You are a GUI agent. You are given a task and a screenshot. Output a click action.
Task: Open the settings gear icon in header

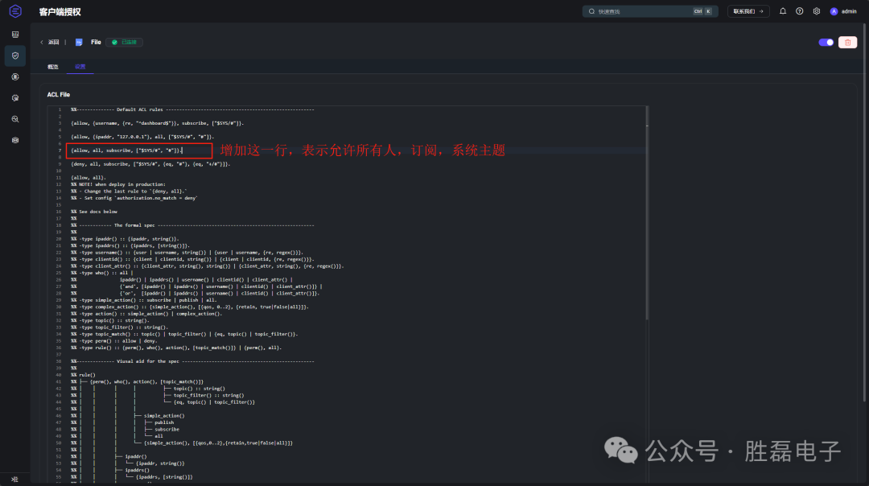(817, 11)
